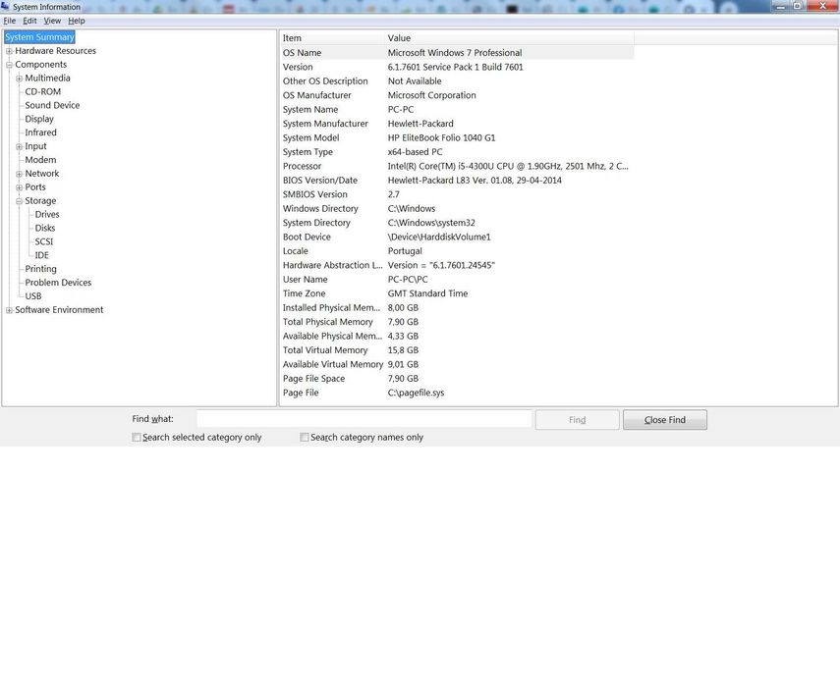Select USB in the tree
Screen dimensions: 840x686
[x=33, y=296]
